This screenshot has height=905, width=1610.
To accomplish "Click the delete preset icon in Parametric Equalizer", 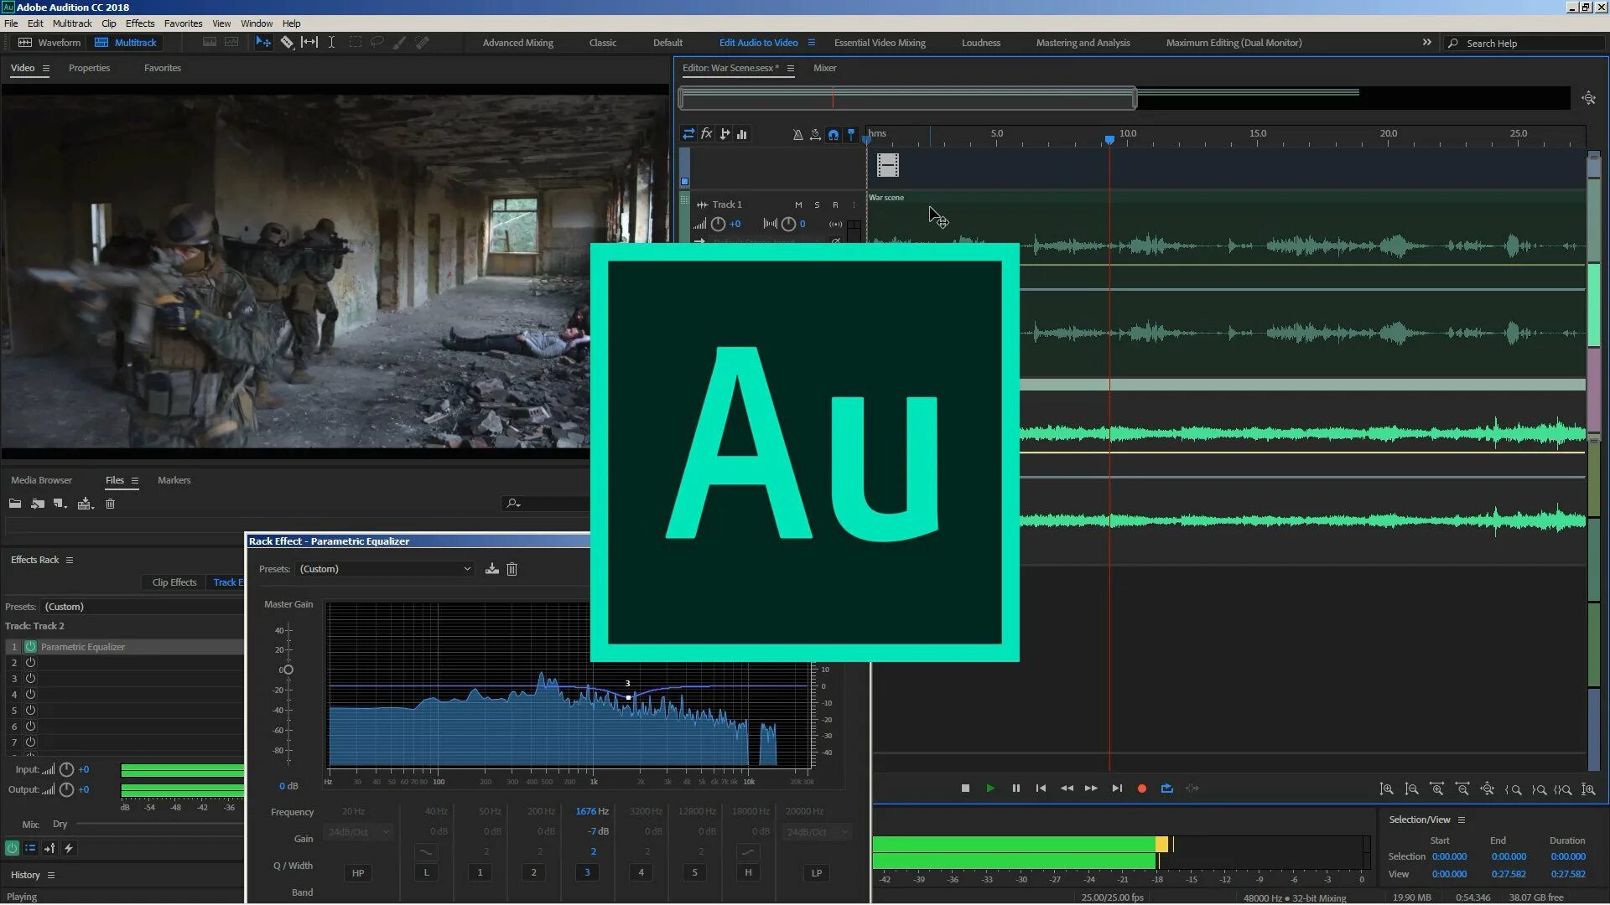I will coord(511,568).
